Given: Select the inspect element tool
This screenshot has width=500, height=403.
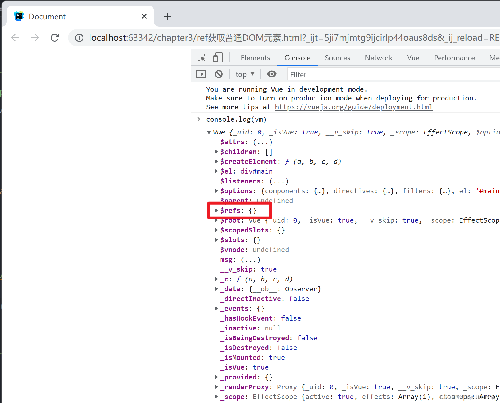Looking at the screenshot, I should pyautogui.click(x=201, y=58).
